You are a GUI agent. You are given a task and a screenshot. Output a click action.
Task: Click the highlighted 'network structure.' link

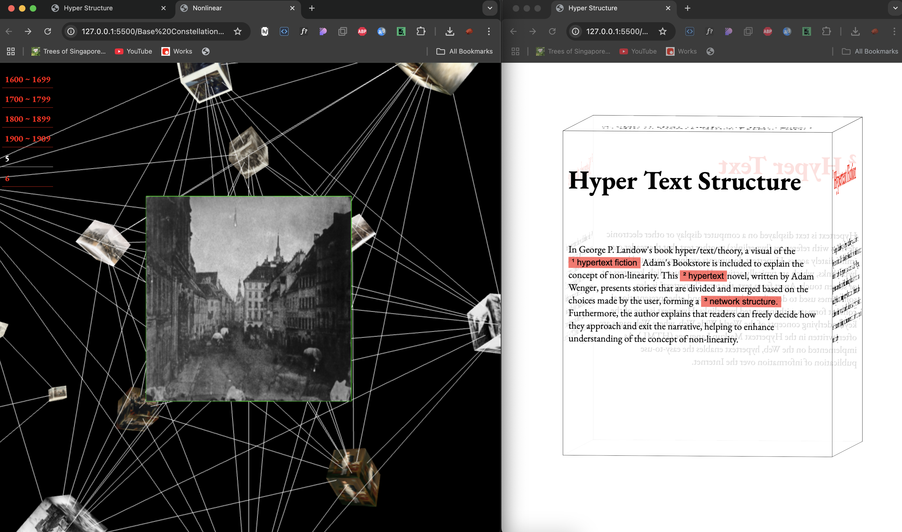tap(741, 301)
